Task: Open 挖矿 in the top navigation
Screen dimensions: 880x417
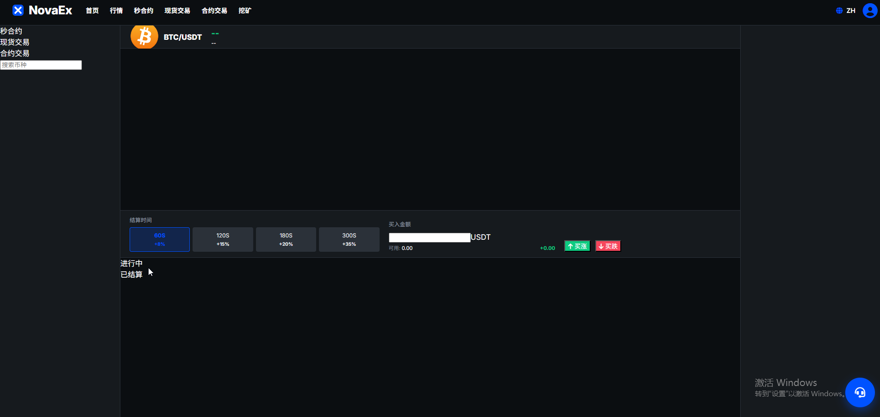Action: coord(244,11)
